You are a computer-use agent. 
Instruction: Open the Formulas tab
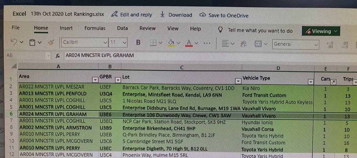point(95,28)
